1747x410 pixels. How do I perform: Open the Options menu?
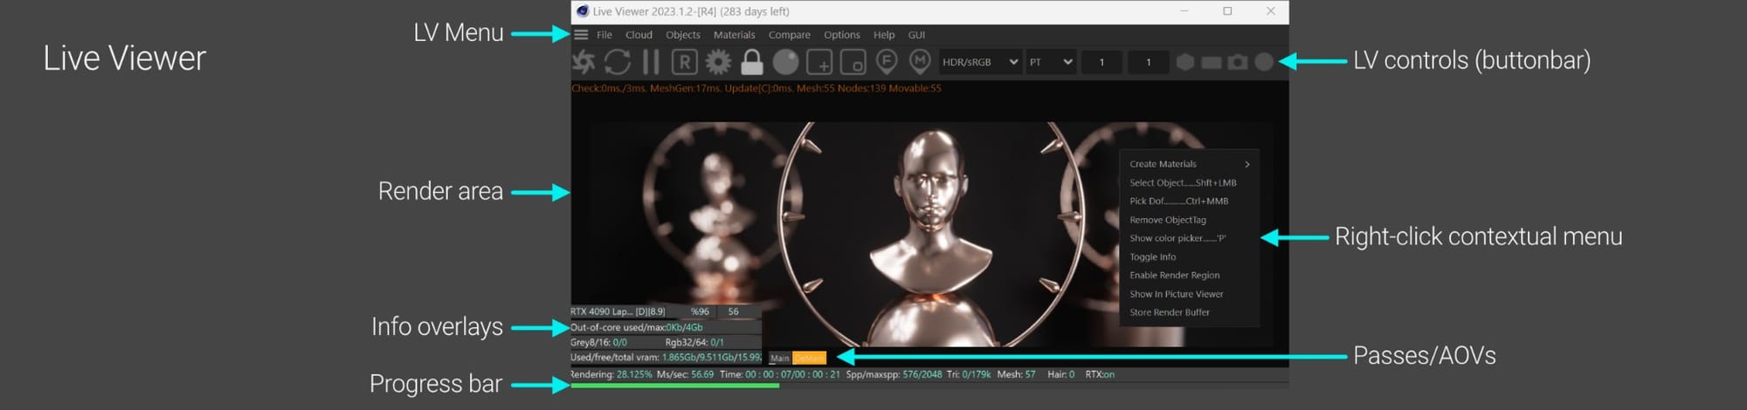842,35
